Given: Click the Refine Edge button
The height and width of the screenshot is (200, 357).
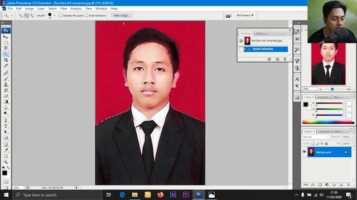Looking at the screenshot, I should pyautogui.click(x=122, y=16).
